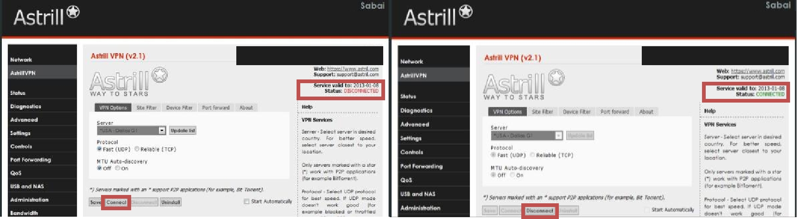Click Update list button in disconnected screenshot

pos(183,131)
